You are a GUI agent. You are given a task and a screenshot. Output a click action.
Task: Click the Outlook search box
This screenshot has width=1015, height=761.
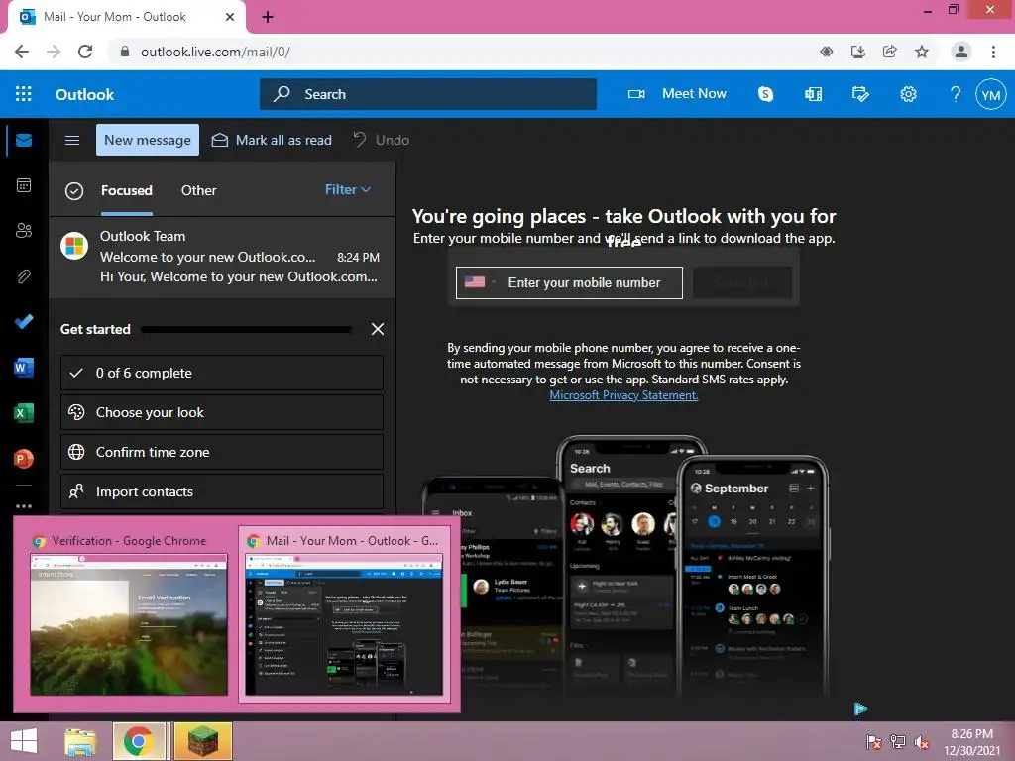(428, 94)
